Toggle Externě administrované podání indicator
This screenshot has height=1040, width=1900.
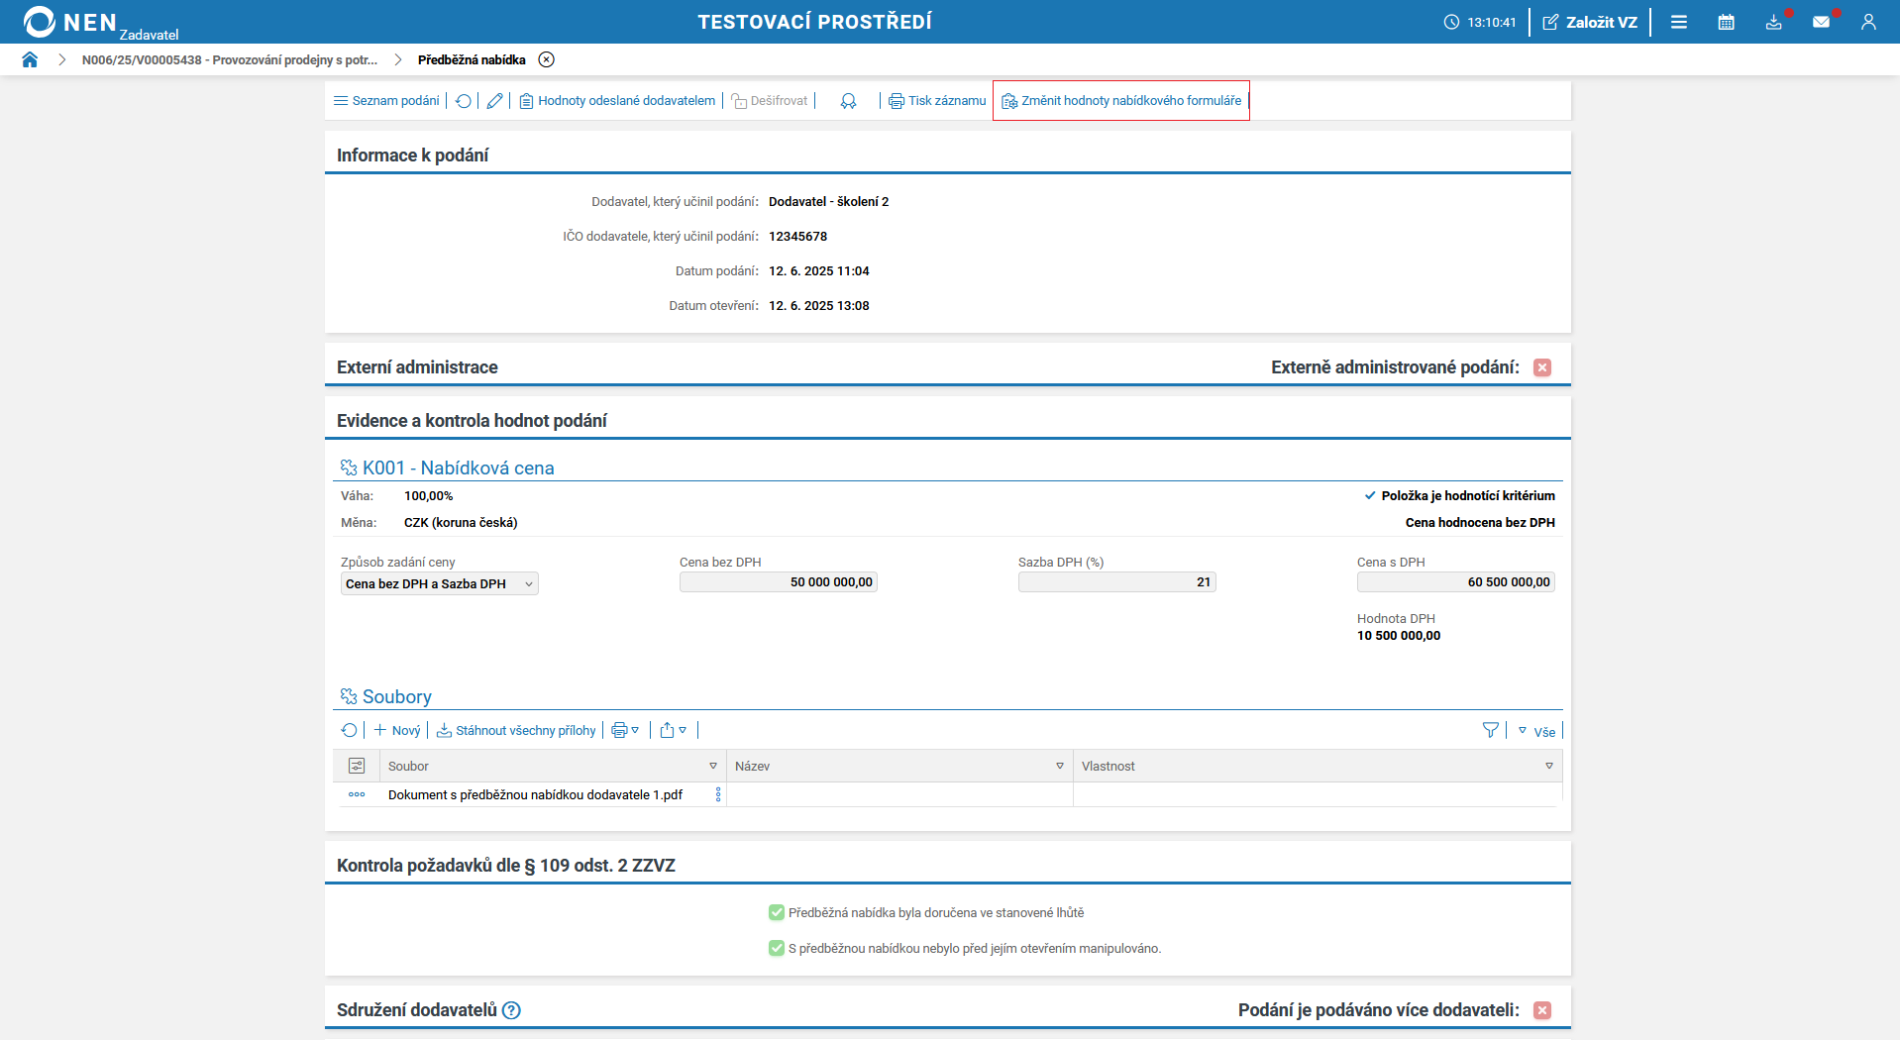coord(1542,367)
